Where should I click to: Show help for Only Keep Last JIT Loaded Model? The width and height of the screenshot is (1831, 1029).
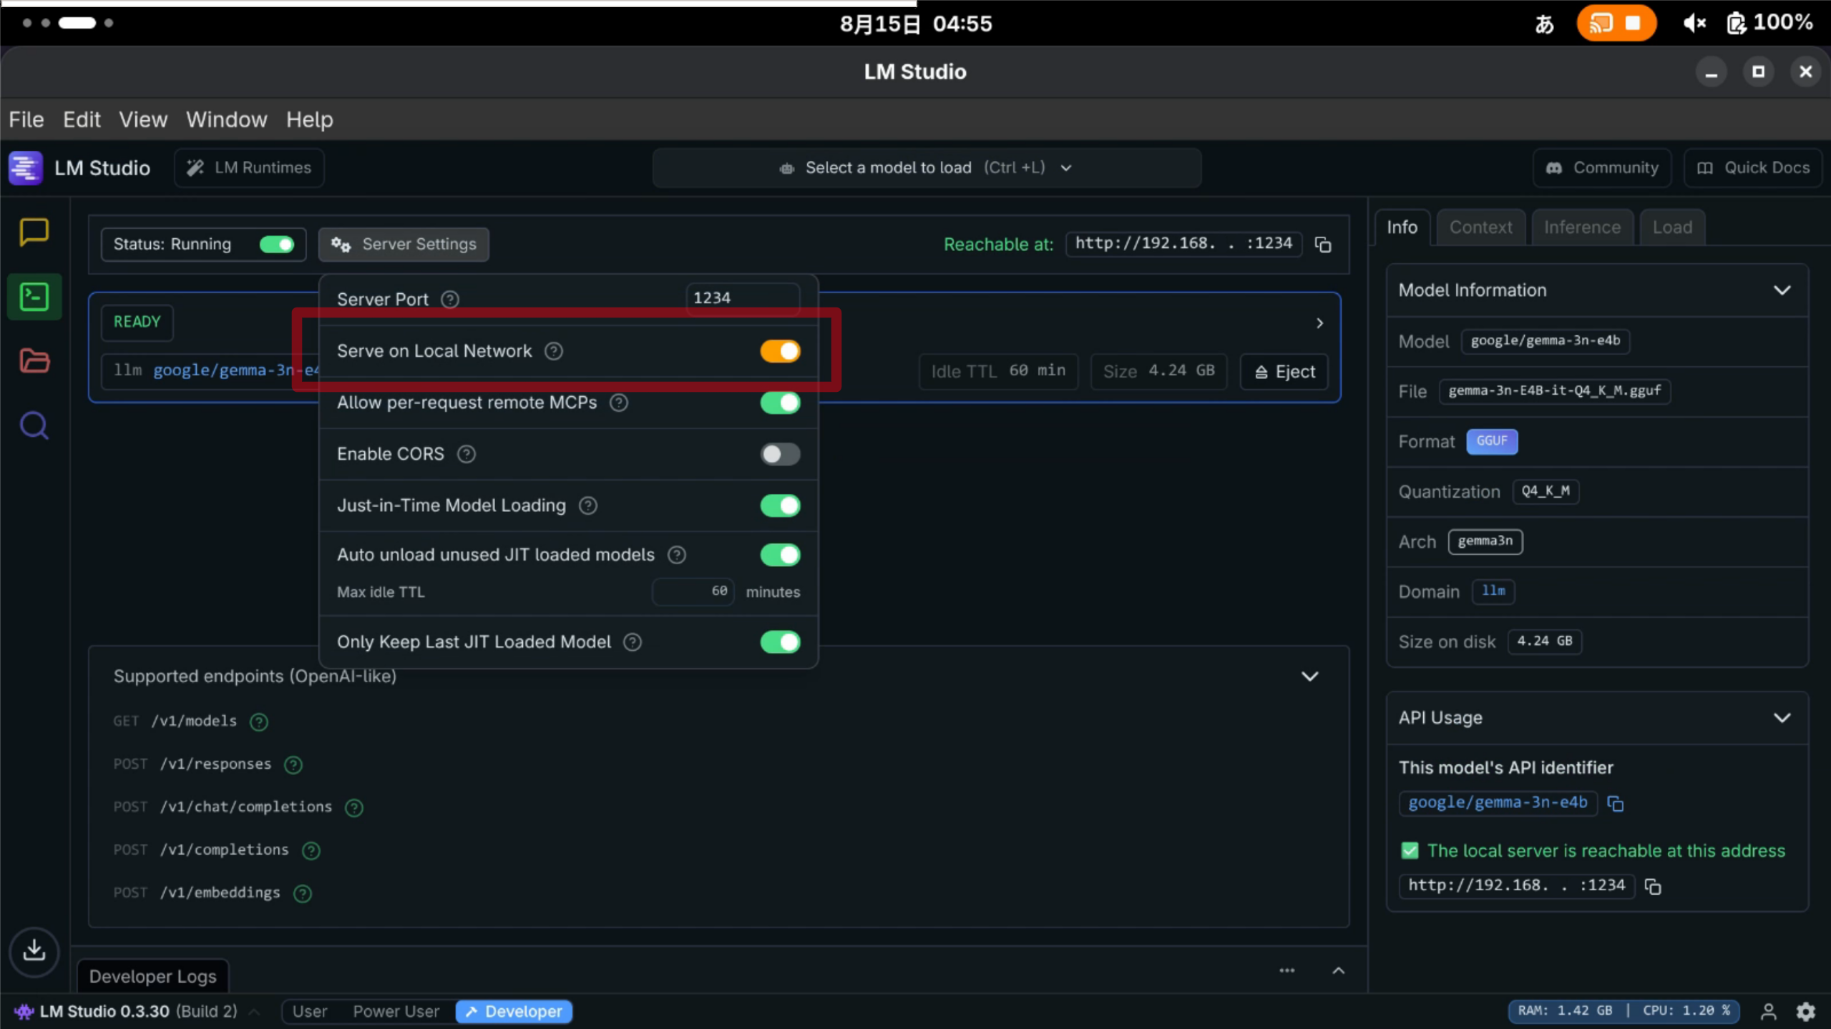tap(632, 642)
